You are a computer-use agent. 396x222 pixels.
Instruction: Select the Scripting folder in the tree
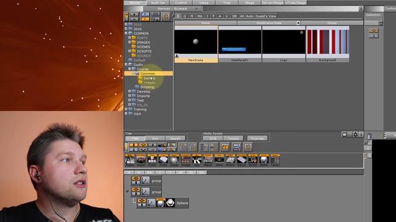(147, 87)
